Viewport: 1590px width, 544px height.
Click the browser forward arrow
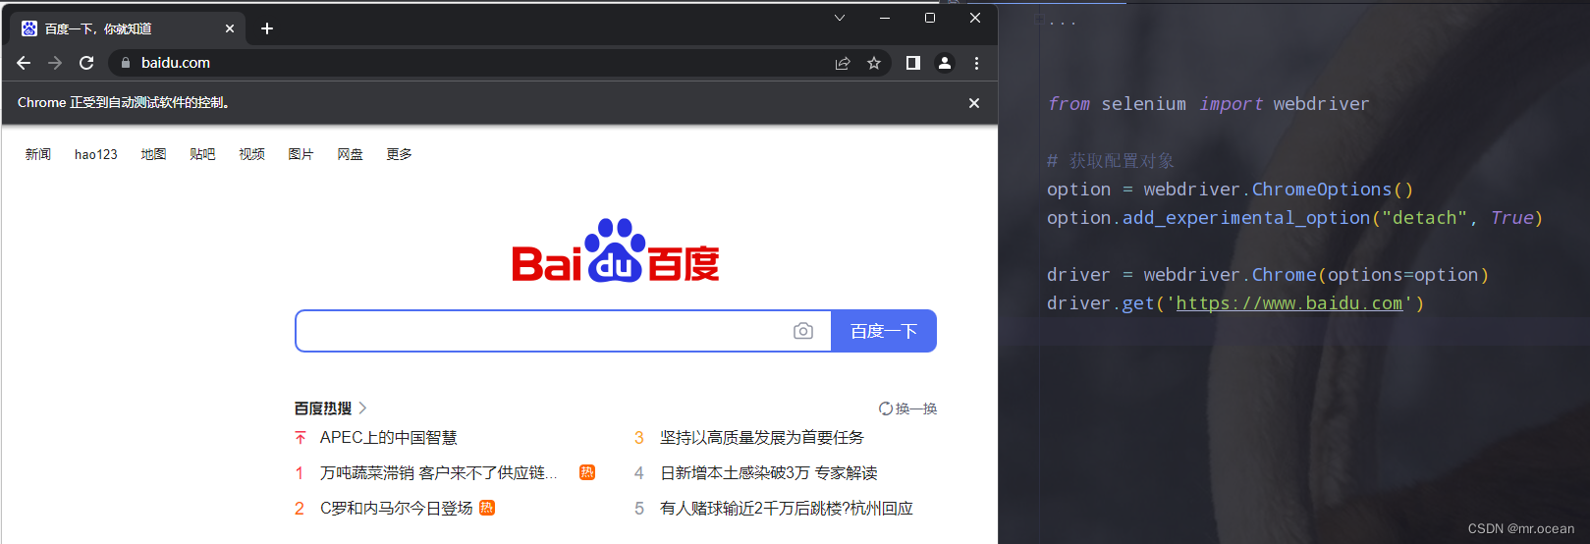(55, 63)
